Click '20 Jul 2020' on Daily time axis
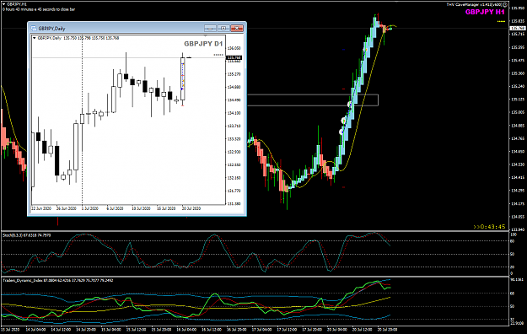 click(x=191, y=208)
